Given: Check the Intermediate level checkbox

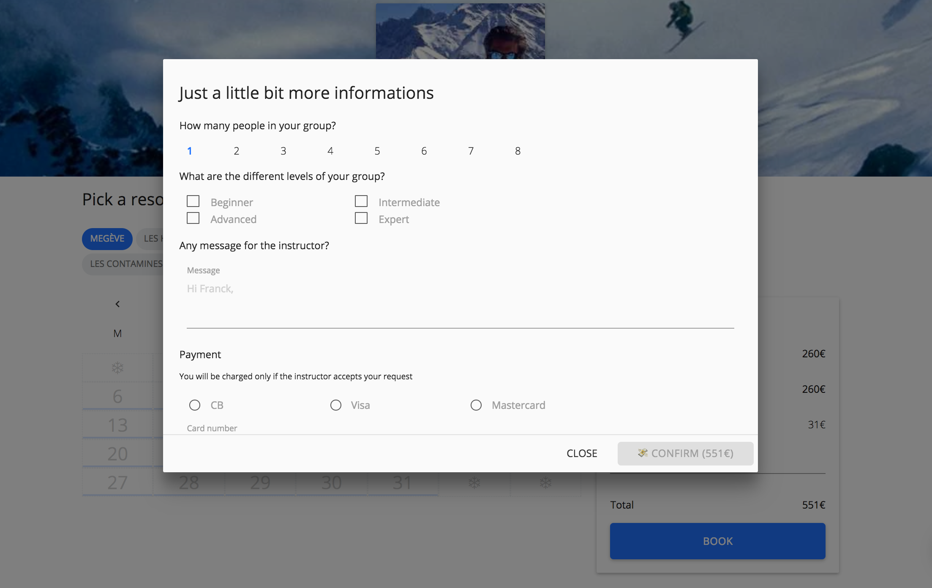Looking at the screenshot, I should point(361,201).
